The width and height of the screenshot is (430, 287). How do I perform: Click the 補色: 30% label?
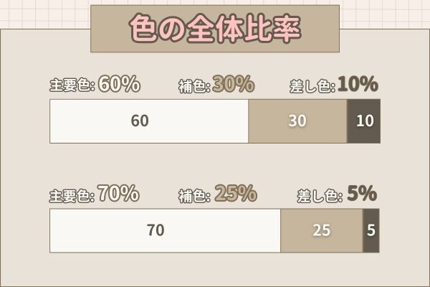tap(216, 84)
